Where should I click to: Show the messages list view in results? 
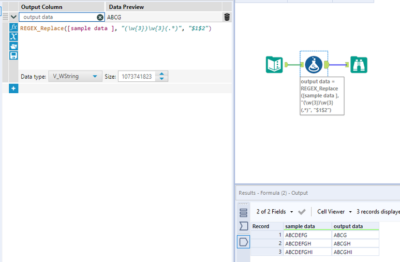tap(243, 212)
